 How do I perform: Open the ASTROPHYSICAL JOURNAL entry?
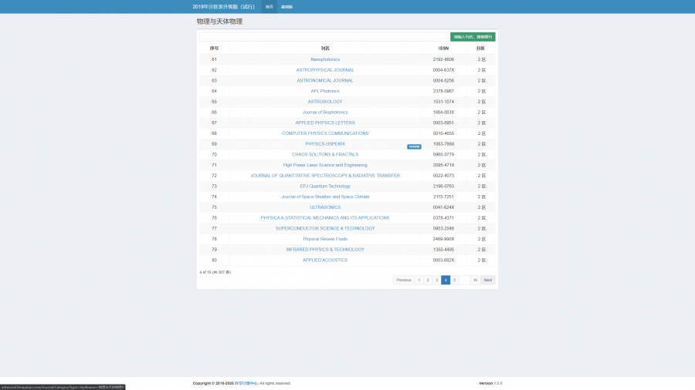click(x=325, y=70)
